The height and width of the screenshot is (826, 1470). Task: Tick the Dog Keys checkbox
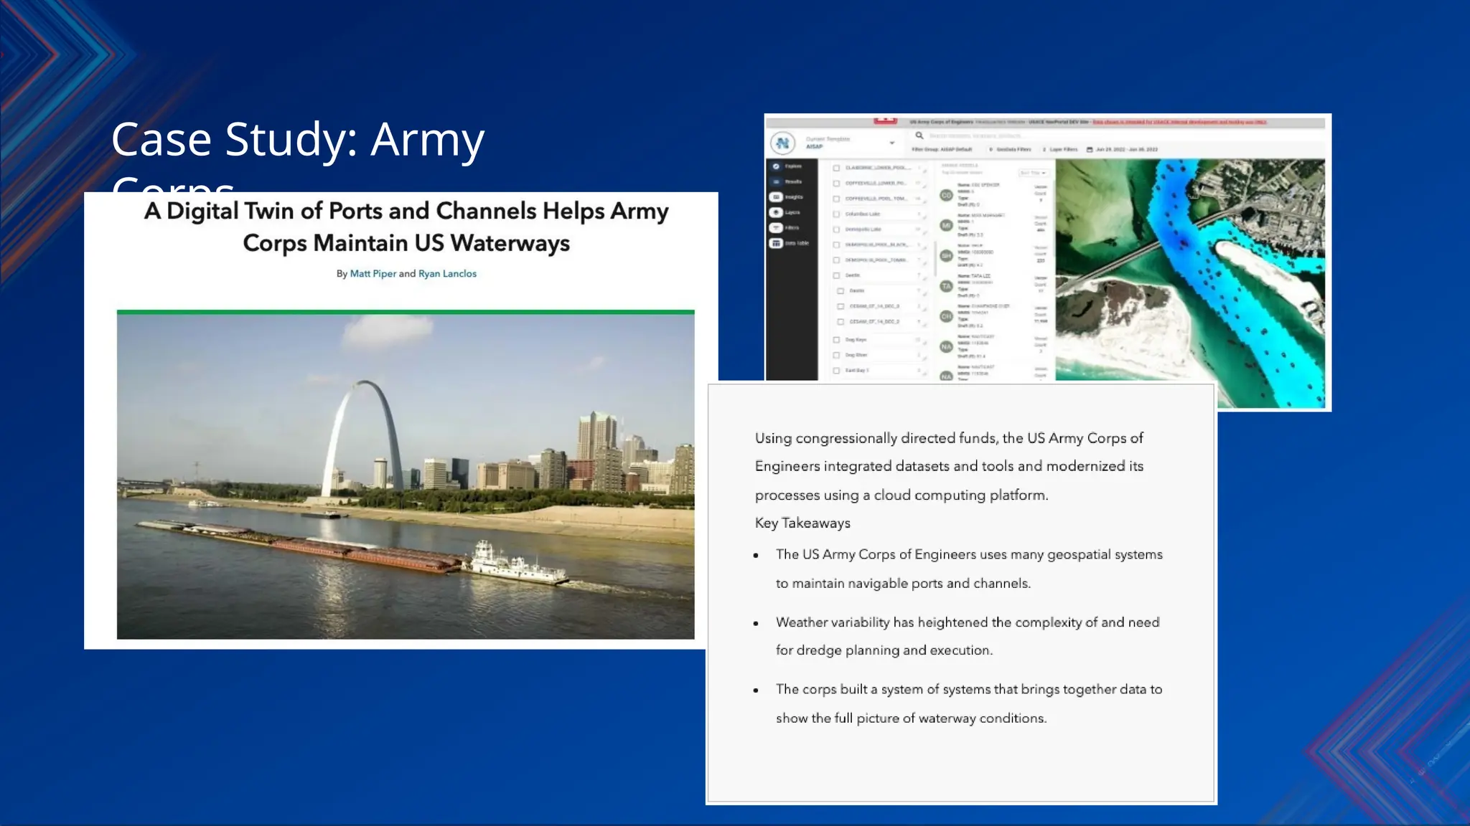coord(836,340)
